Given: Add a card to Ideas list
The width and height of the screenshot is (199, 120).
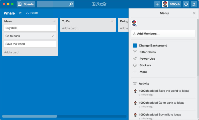Looking at the screenshot, I should [13, 52].
